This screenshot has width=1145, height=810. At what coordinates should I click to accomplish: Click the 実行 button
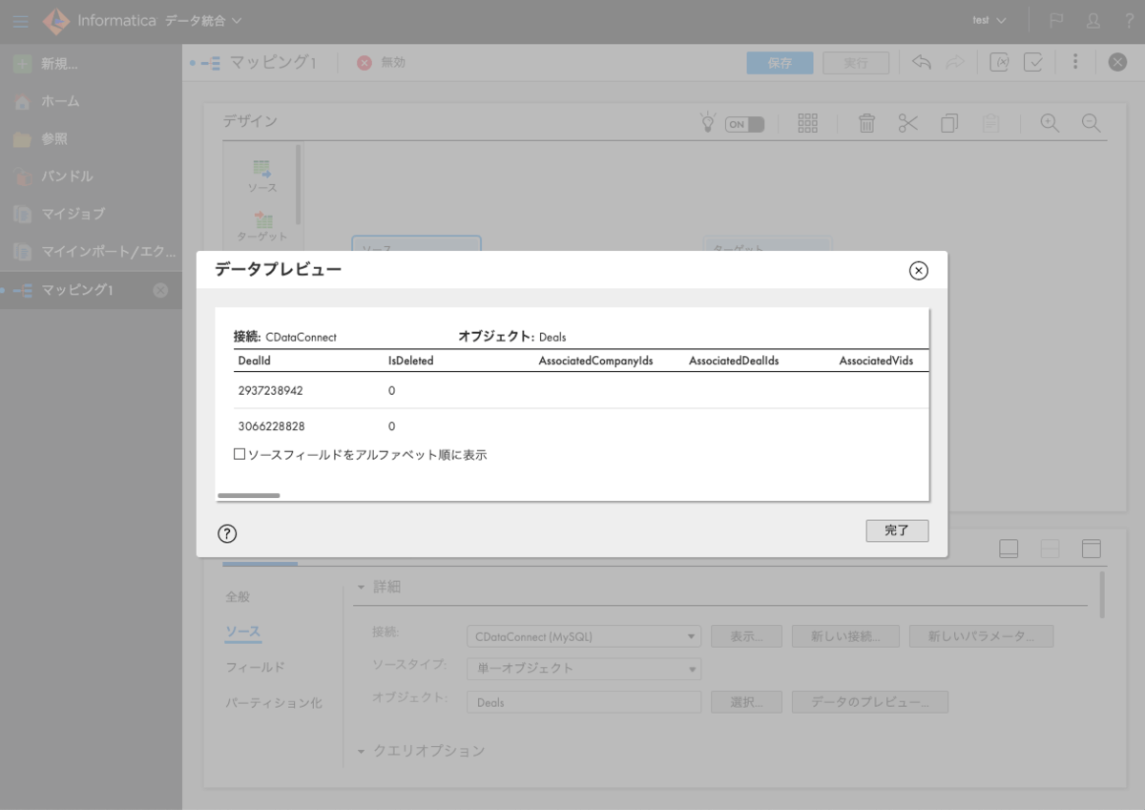click(856, 63)
